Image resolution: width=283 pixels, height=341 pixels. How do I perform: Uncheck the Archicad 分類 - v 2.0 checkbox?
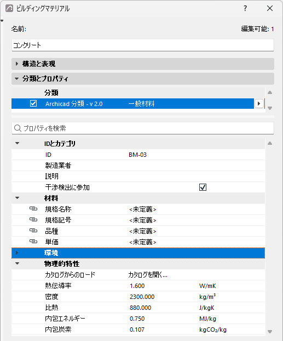[x=33, y=103]
